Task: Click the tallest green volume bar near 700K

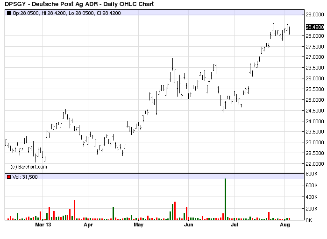Action: tap(225, 199)
